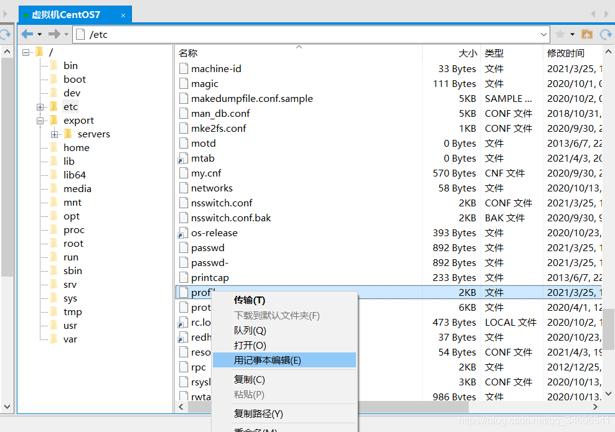Screen dimensions: 615x432
Task: Close the 虚拟机CentOS7 tab
Action: pos(123,16)
